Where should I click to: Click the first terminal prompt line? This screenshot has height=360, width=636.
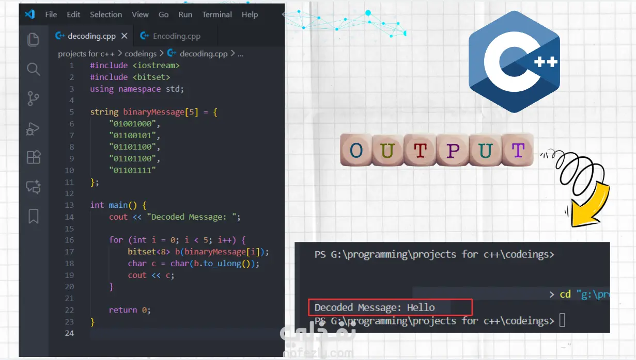tap(435, 254)
